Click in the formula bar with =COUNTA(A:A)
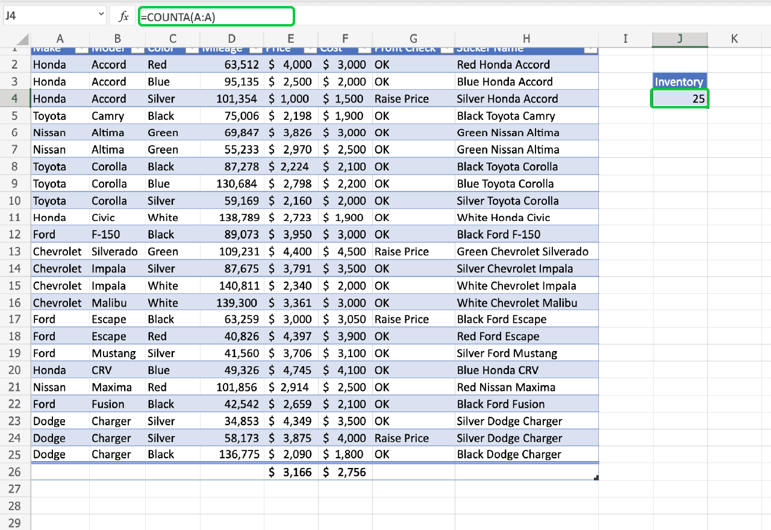Viewport: 771px width, 530px height. click(216, 17)
